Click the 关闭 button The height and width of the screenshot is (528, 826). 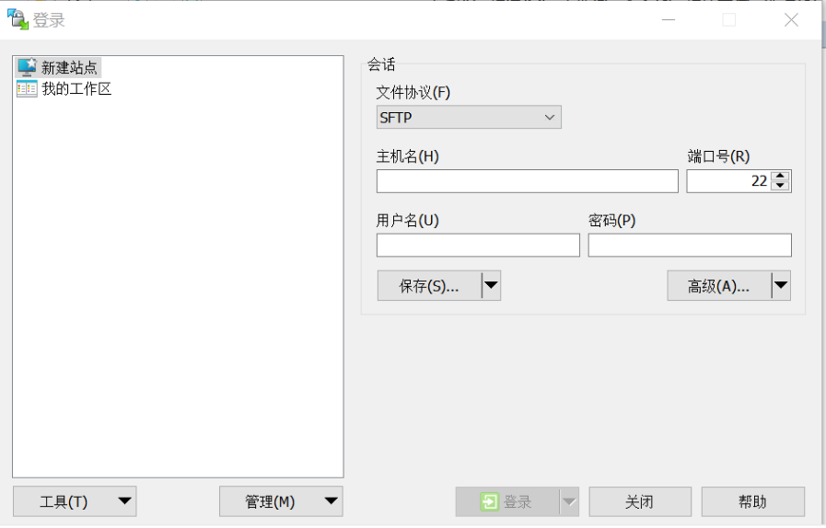(x=640, y=501)
